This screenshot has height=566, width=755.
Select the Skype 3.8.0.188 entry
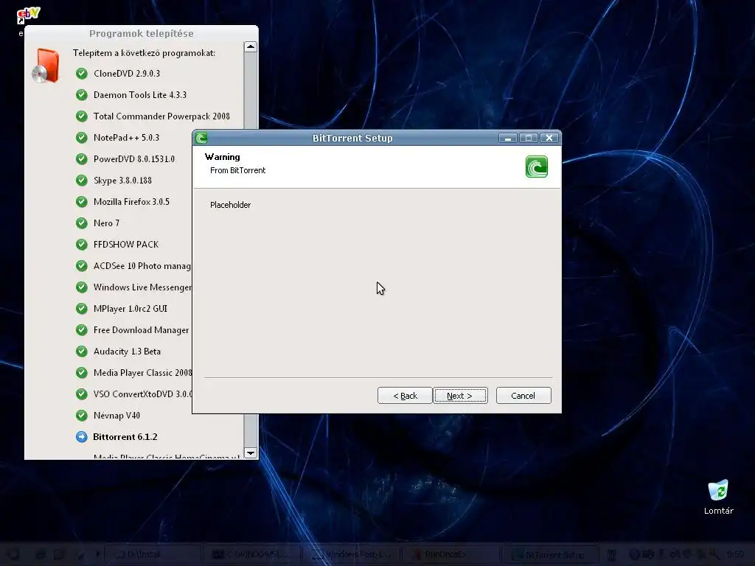pos(123,180)
